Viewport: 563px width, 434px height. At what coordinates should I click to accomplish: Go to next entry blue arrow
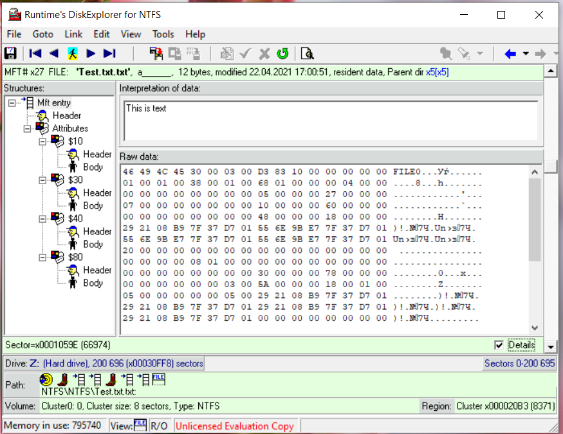91,53
